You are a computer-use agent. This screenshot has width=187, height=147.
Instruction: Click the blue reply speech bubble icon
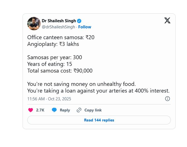pos(54,110)
